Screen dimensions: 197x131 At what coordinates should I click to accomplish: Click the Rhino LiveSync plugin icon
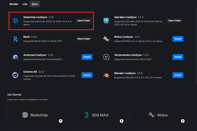(x=106, y=39)
